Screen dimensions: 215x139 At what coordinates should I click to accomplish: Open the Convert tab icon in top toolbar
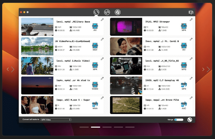pyautogui.click(x=96, y=12)
